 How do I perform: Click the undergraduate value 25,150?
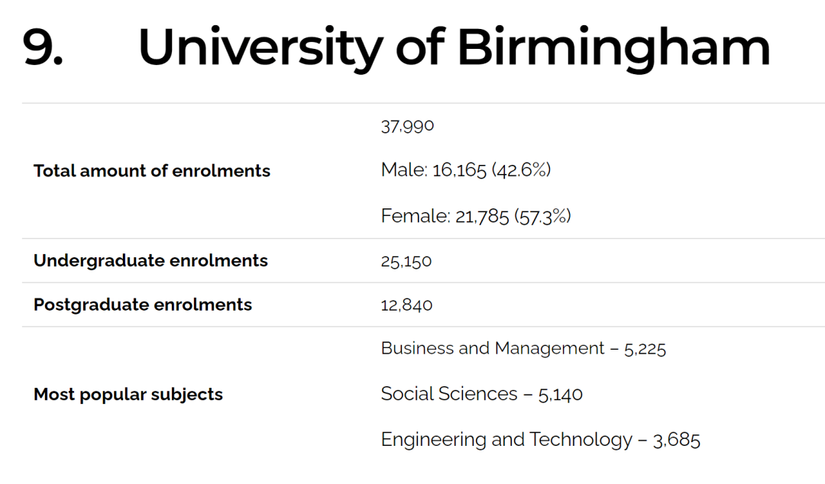(406, 261)
